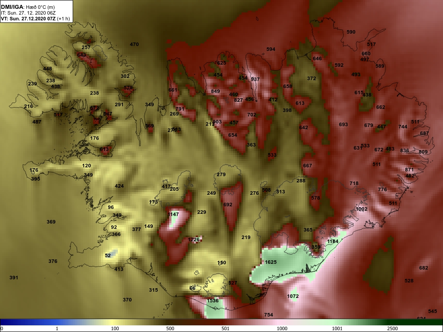The image size is (443, 332).
Task: Click the 718 value on the map
Action: tap(354, 184)
